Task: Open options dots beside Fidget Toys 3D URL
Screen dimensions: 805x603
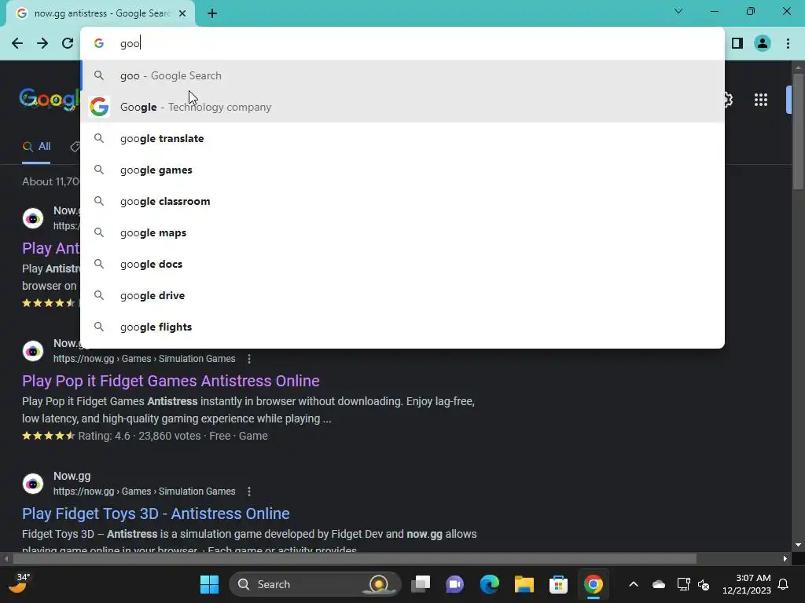Action: pos(249,492)
